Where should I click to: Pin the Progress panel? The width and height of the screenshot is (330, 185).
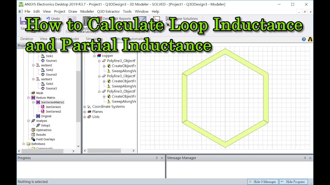click(157, 158)
